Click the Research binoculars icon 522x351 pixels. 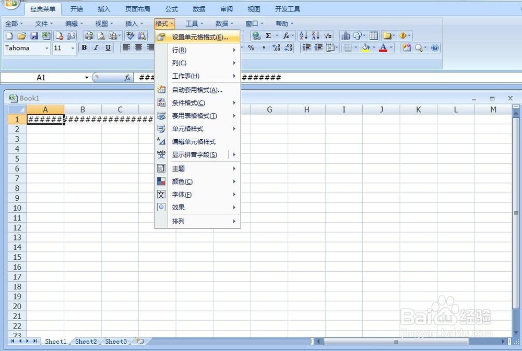[x=142, y=35]
